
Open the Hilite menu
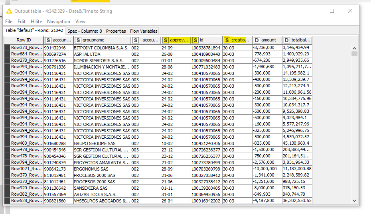(36, 22)
